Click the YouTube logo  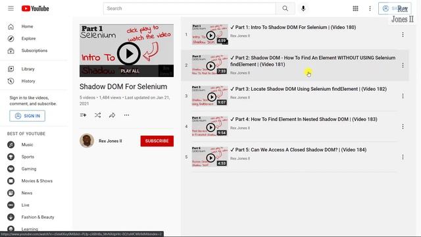[35, 9]
